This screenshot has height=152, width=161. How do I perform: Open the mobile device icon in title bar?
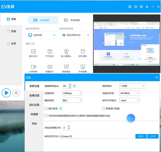(136, 7)
